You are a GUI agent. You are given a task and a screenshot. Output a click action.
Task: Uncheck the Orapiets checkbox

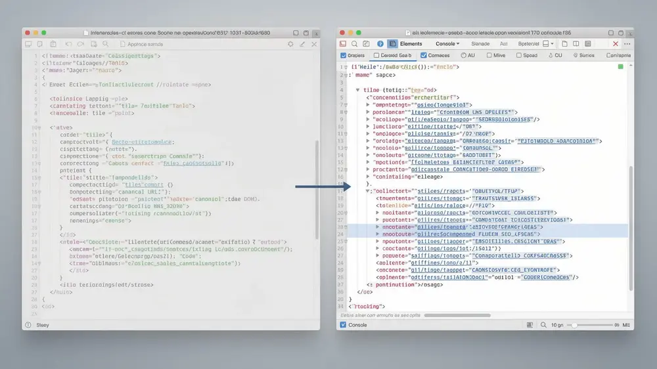pos(344,55)
